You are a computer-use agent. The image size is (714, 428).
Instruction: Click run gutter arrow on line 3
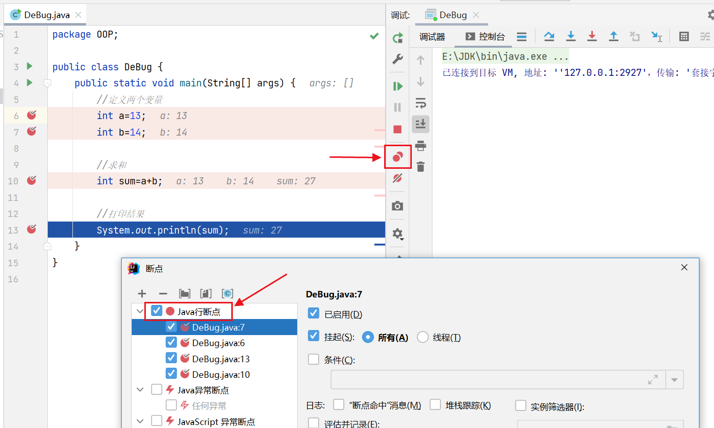point(29,66)
